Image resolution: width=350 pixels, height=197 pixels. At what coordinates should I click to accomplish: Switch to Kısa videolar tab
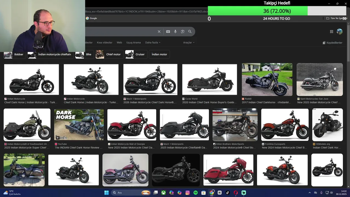coord(104,43)
